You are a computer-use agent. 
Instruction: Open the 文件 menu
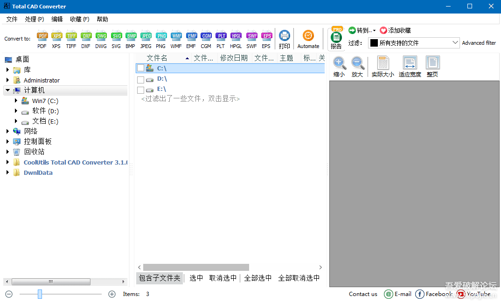[12, 19]
